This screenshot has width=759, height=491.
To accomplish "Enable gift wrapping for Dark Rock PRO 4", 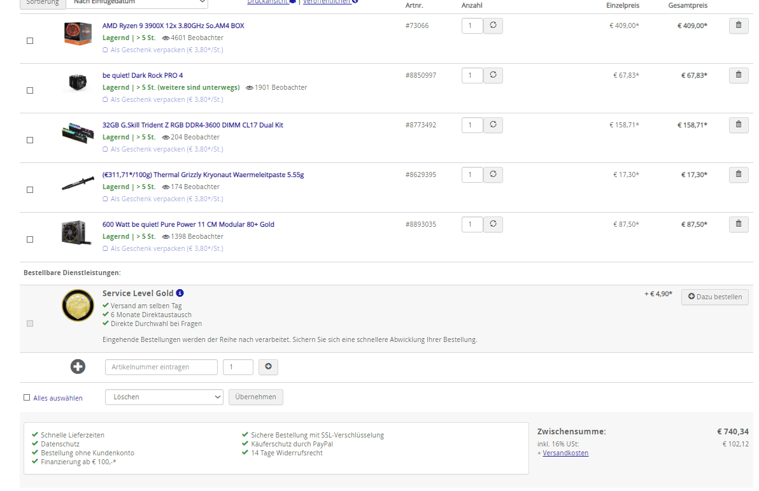I will (x=105, y=99).
